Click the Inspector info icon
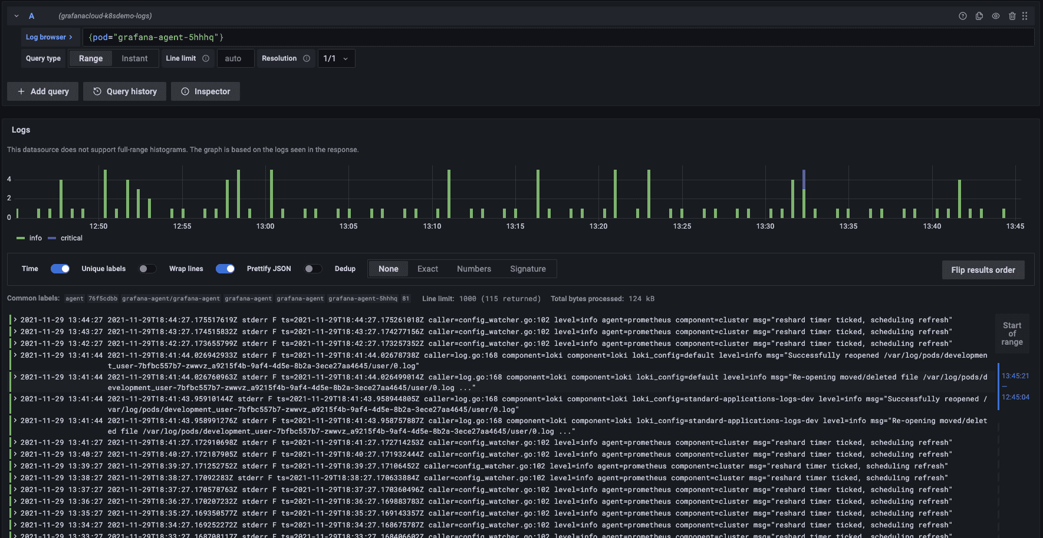 185,91
